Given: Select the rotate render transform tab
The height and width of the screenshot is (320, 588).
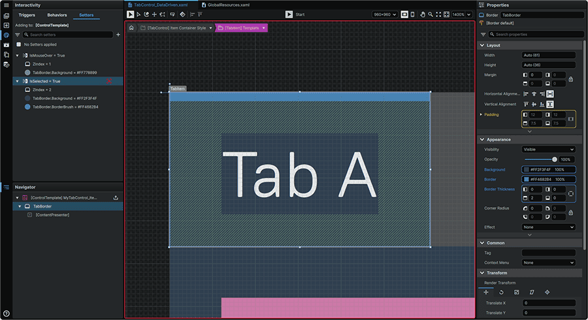Looking at the screenshot, I should (x=501, y=293).
